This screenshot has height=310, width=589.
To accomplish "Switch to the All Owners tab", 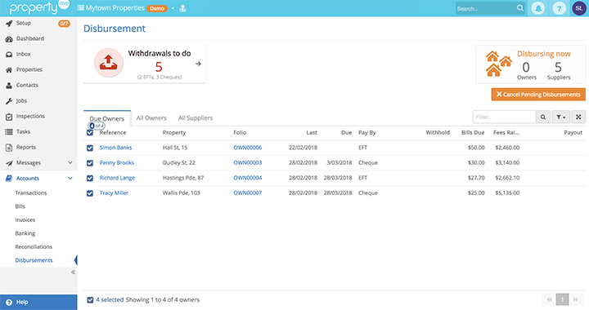I will coord(151,118).
